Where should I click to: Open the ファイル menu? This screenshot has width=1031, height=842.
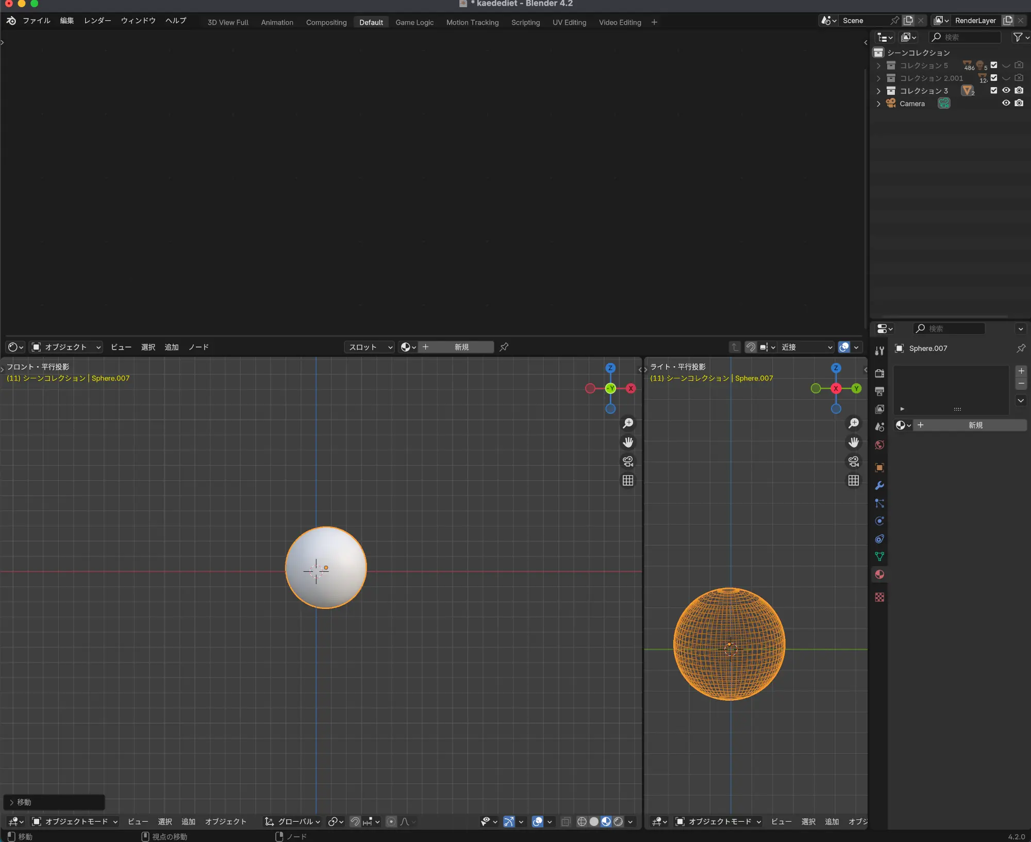coord(37,21)
